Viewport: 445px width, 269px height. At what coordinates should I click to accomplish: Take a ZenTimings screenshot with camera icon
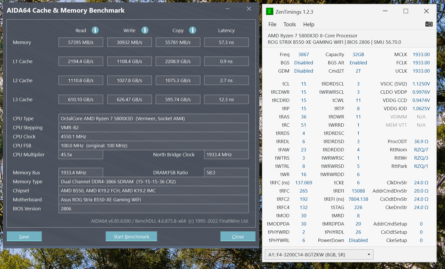point(429,24)
